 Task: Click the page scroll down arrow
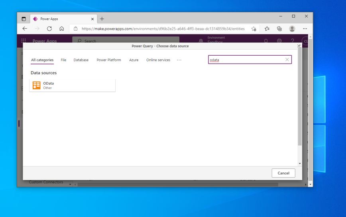311,184
